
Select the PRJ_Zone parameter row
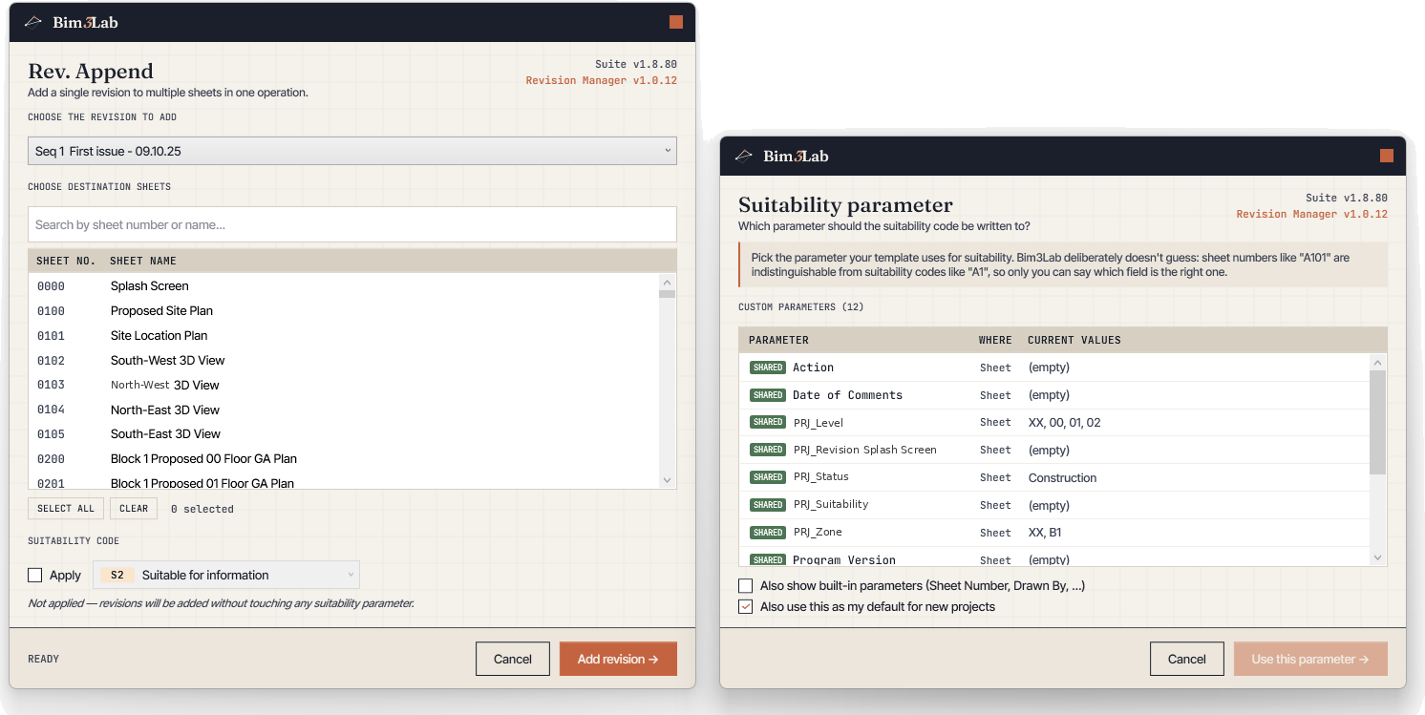click(x=1054, y=532)
